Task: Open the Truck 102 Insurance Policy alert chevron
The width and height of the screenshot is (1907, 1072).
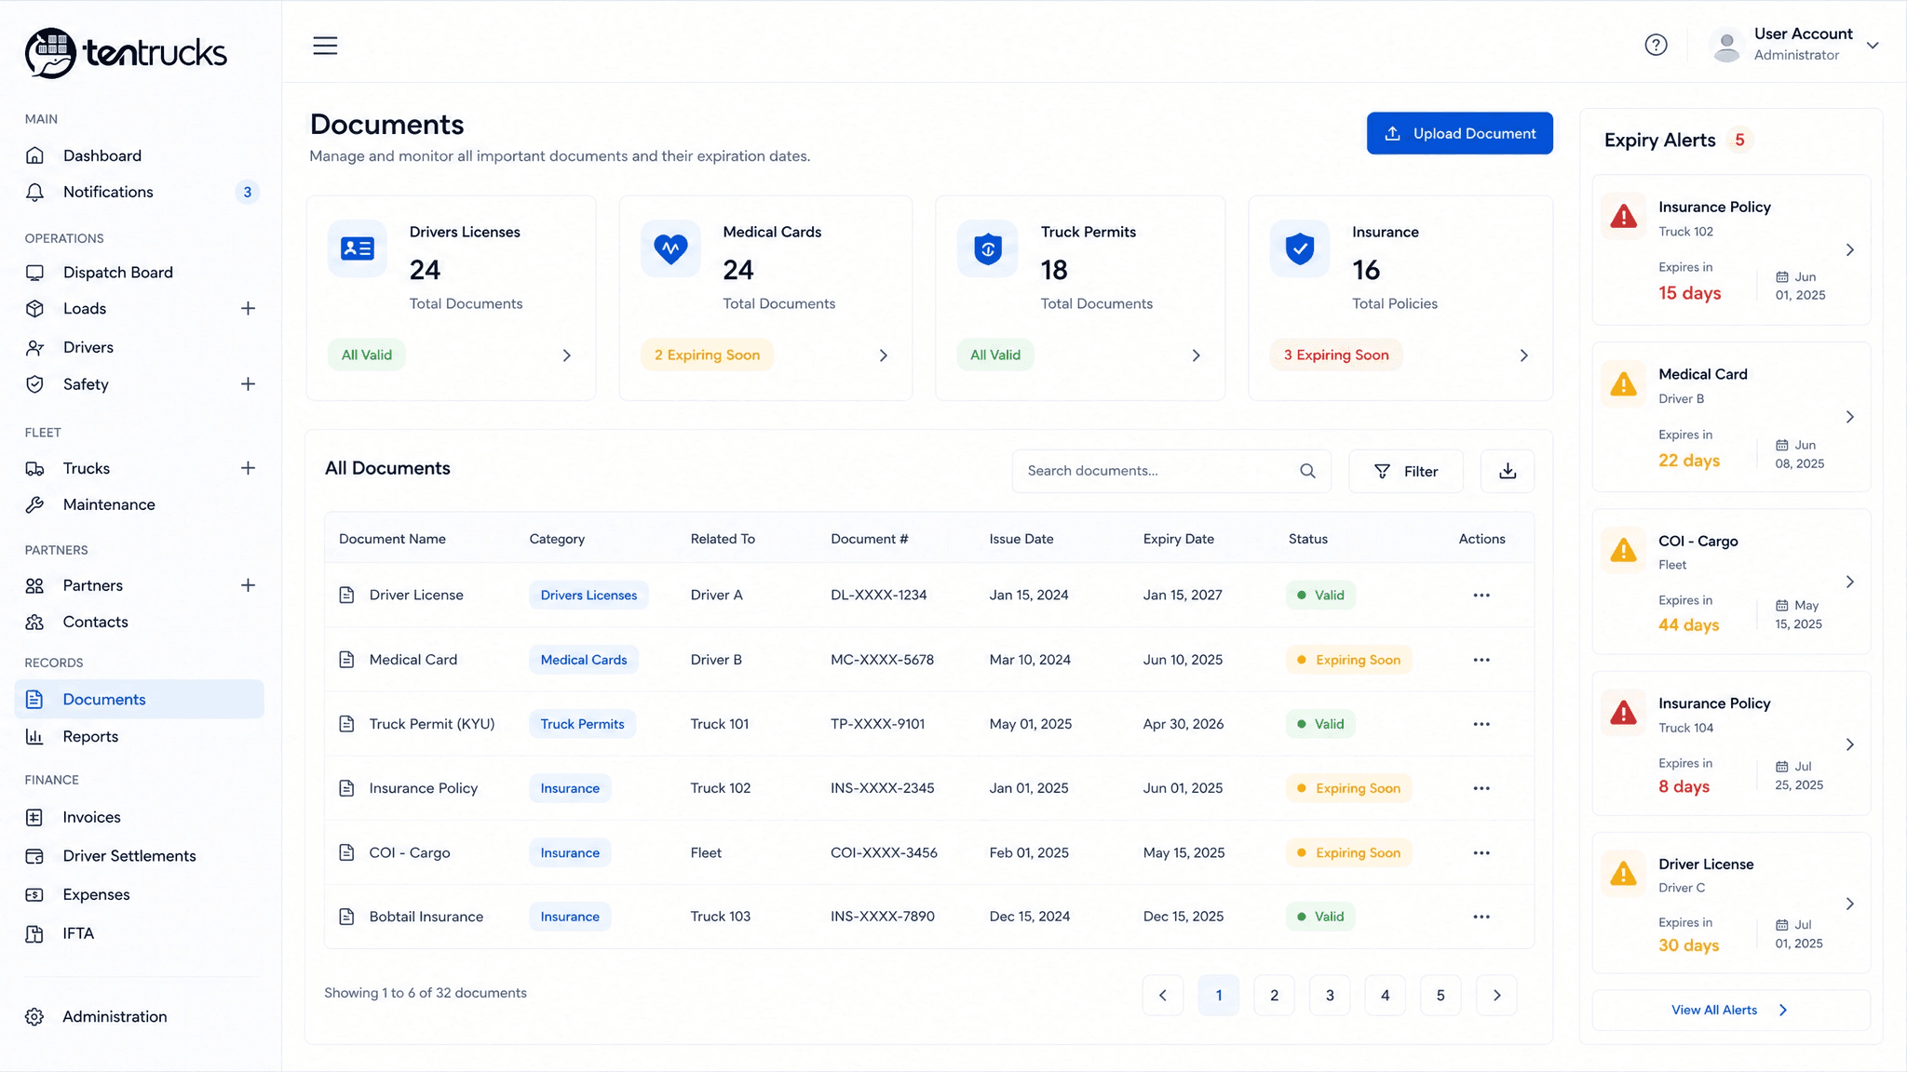Action: [x=1850, y=249]
